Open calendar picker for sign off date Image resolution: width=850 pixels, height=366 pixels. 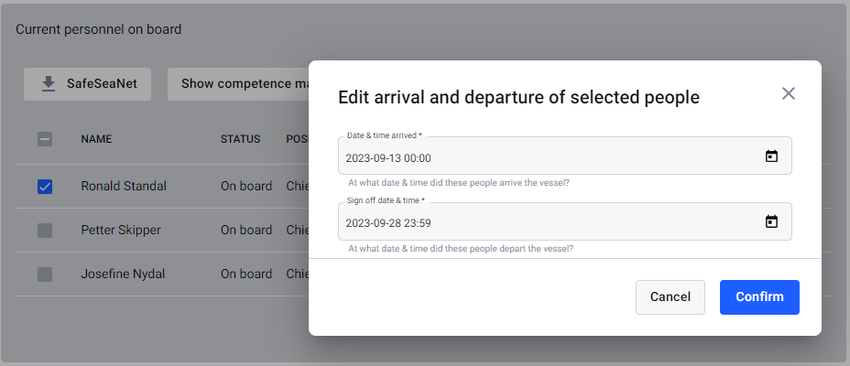coord(771,221)
